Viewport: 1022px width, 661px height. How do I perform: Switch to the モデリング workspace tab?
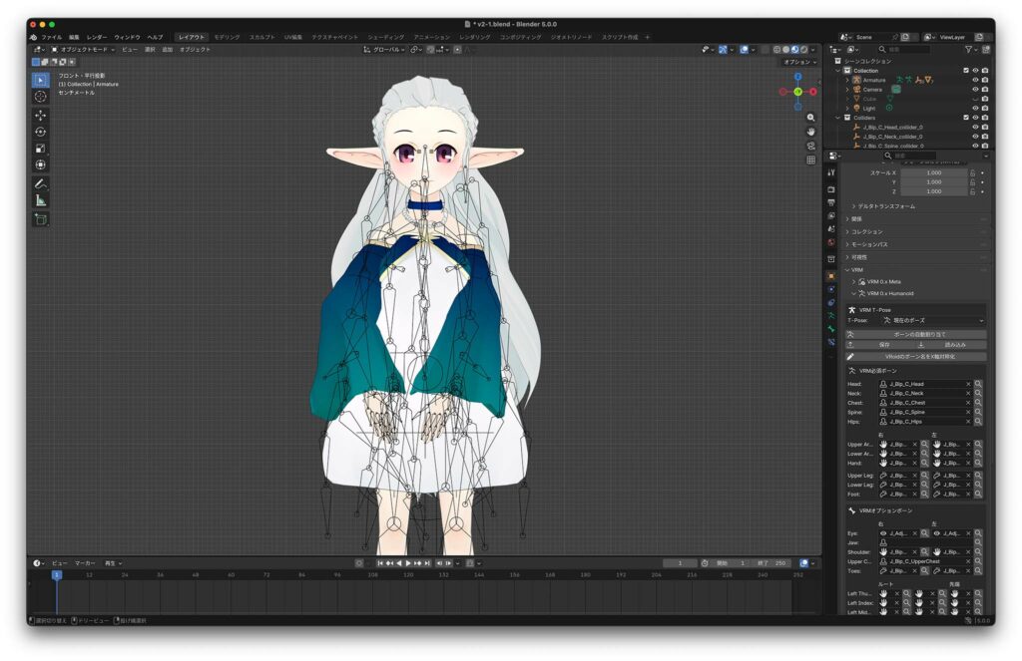coord(227,37)
